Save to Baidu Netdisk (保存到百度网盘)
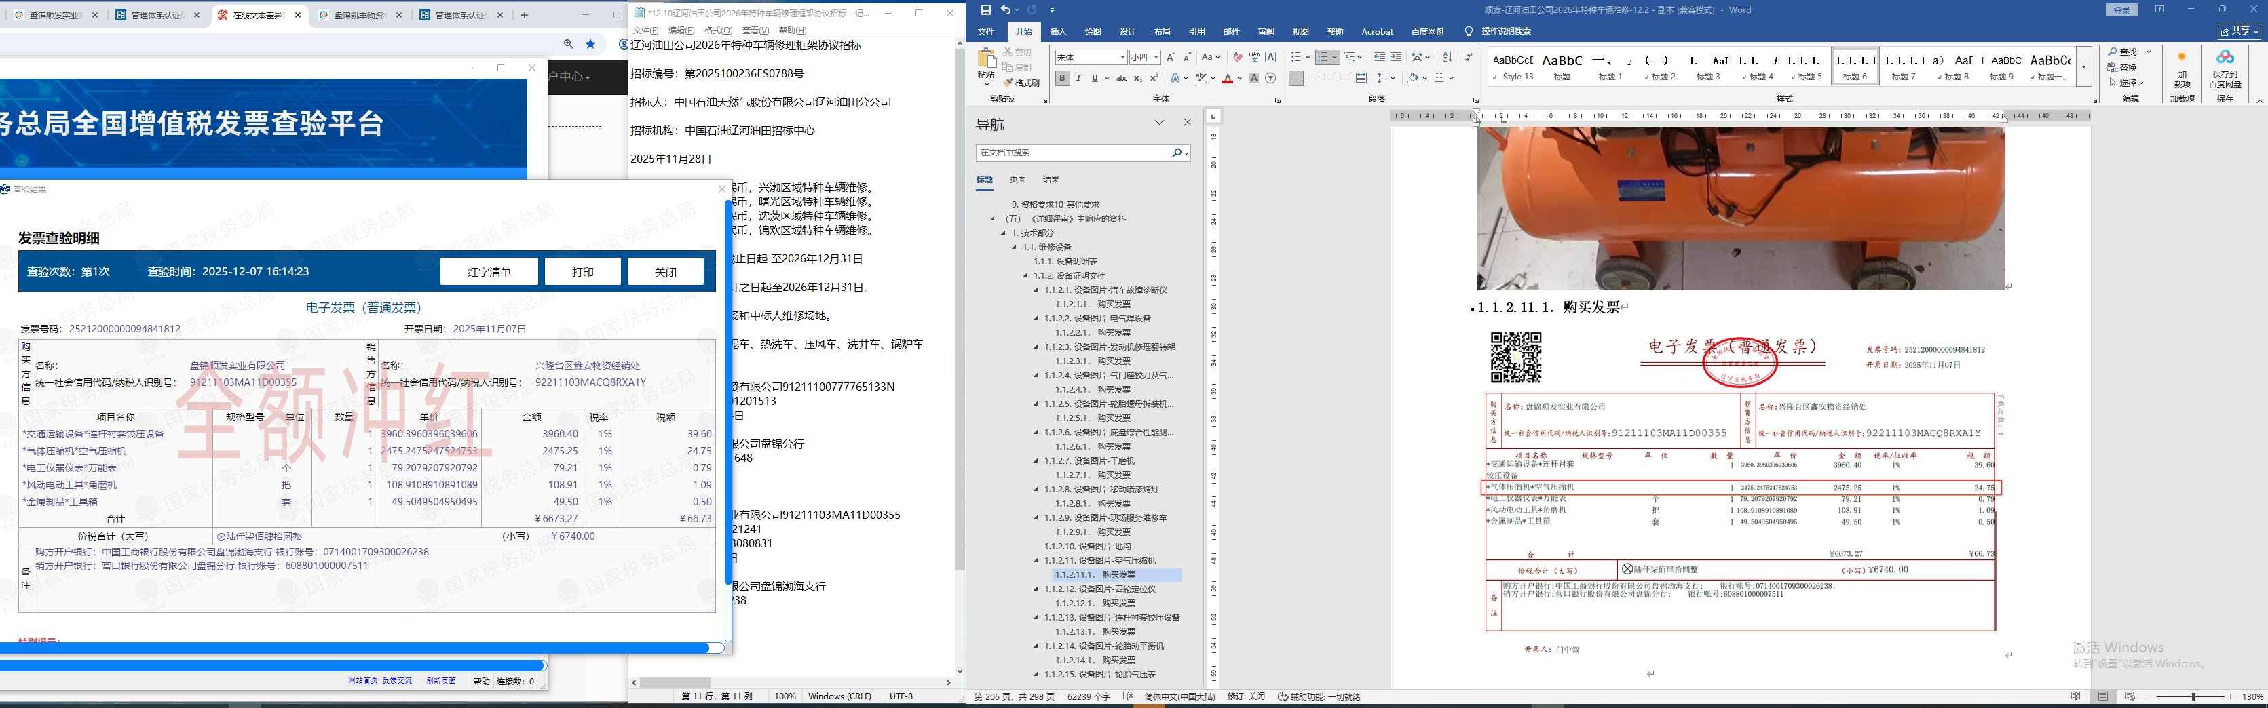Screen dimensions: 2268x708 click(x=2225, y=68)
